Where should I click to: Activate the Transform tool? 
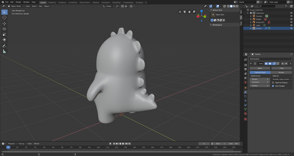click(x=5, y=40)
